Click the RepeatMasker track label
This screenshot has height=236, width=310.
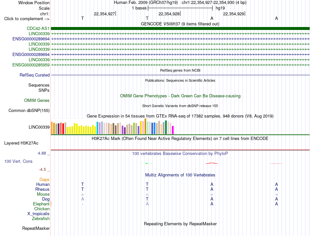(36, 229)
